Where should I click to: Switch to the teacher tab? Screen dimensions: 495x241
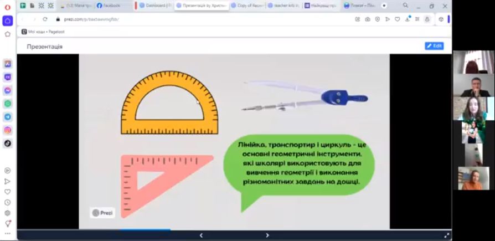click(284, 6)
